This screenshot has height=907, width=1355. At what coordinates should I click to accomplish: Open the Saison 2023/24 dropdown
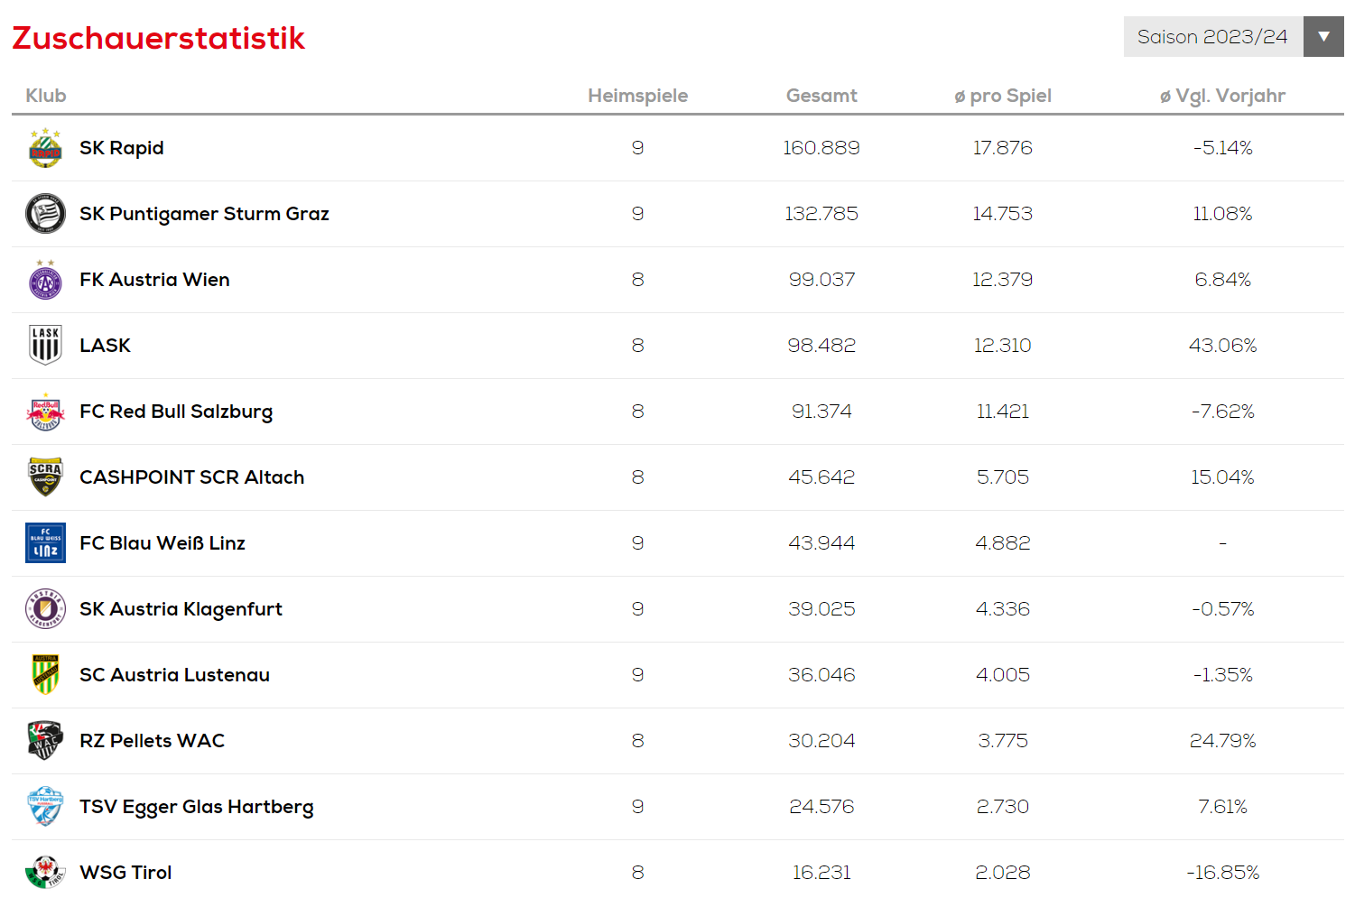[1233, 37]
